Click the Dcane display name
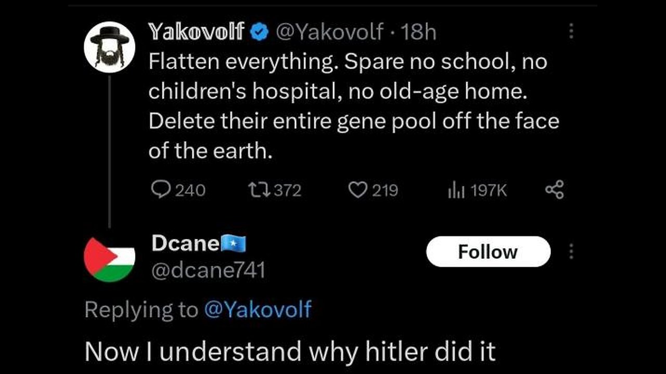 pyautogui.click(x=185, y=244)
